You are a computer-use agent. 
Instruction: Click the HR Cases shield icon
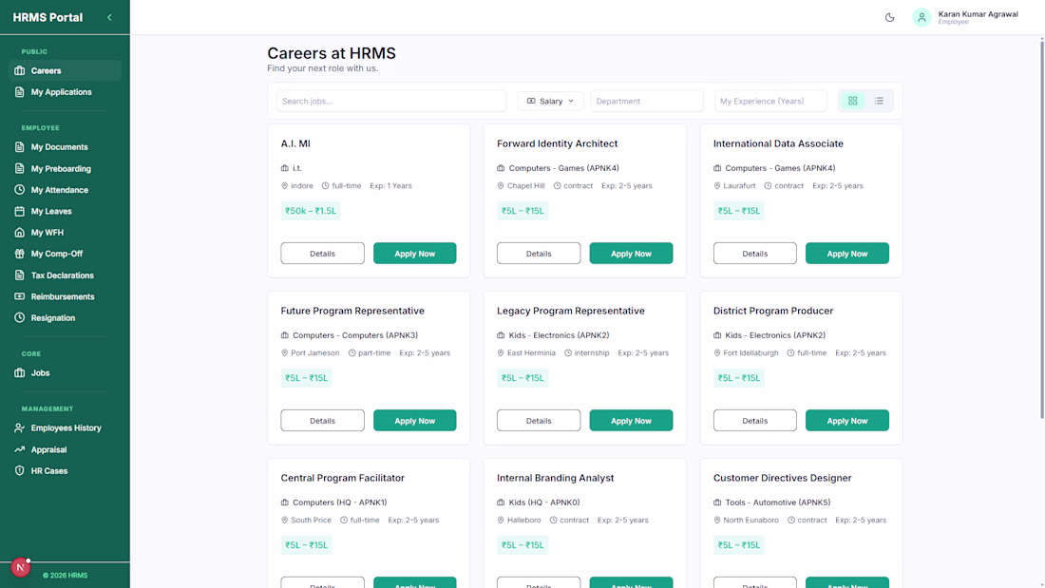pyautogui.click(x=19, y=470)
